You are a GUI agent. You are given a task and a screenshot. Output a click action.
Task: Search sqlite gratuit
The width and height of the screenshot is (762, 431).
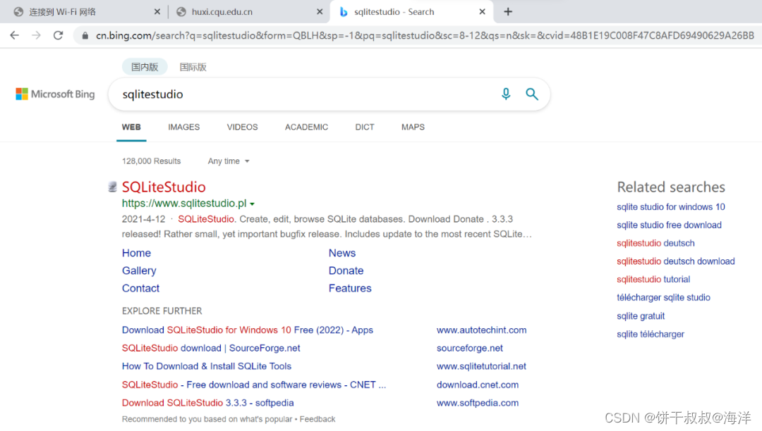[641, 316]
